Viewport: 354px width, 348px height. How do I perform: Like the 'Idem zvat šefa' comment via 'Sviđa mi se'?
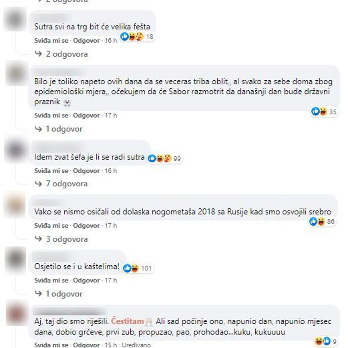51,171
